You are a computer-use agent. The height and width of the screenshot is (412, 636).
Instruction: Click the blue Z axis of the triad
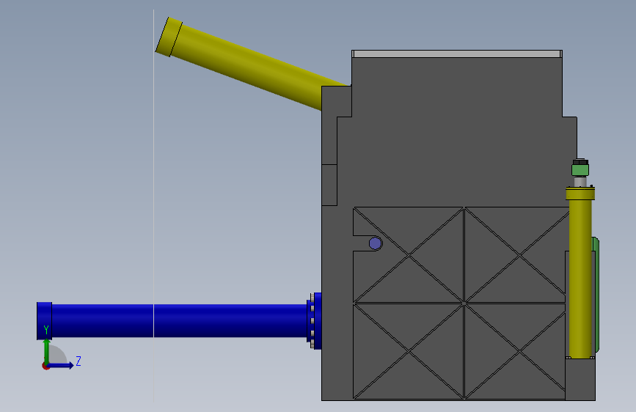[x=61, y=365]
